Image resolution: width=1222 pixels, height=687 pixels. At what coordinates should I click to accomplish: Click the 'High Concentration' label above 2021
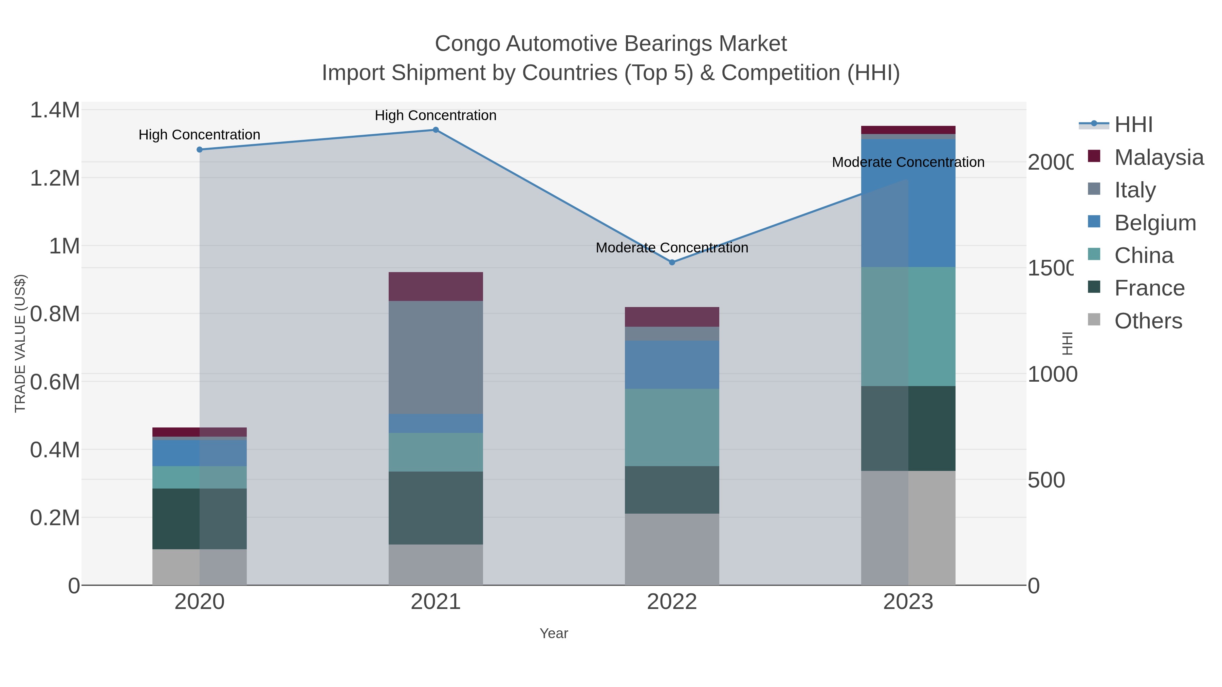point(436,115)
